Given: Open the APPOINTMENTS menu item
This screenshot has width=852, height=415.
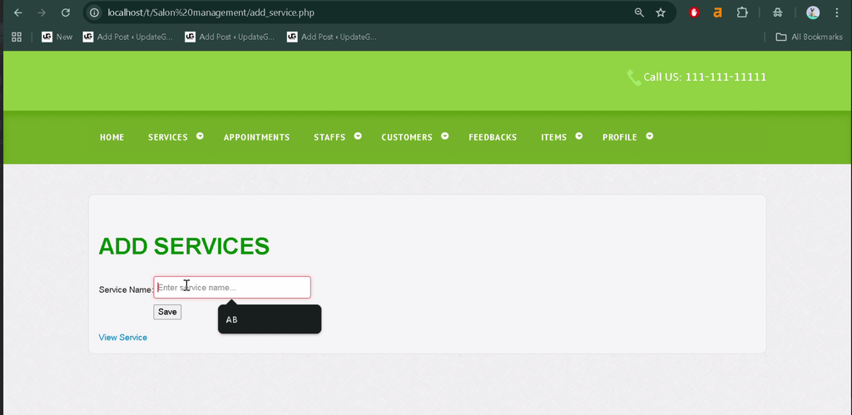Looking at the screenshot, I should [x=256, y=137].
